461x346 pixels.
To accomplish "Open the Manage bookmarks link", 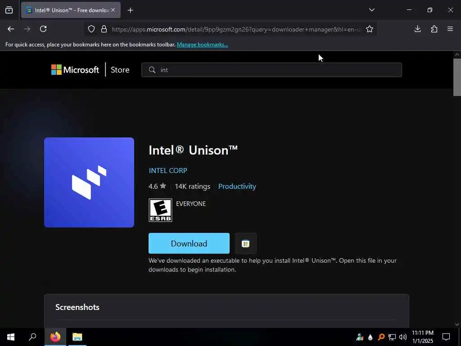I will [202, 45].
